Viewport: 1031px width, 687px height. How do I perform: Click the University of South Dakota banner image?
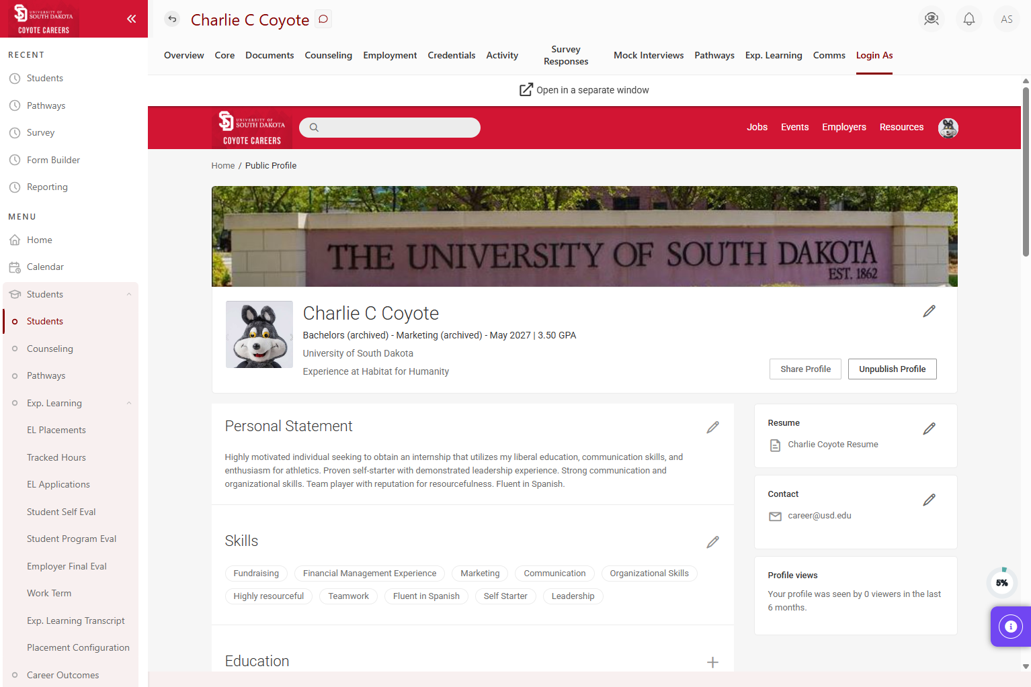tap(584, 236)
